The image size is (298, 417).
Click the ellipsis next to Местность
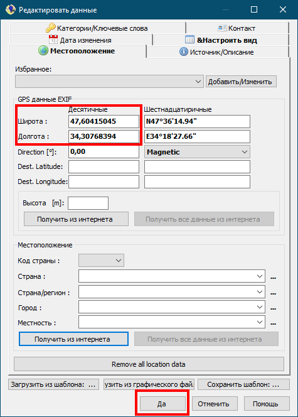click(x=273, y=323)
